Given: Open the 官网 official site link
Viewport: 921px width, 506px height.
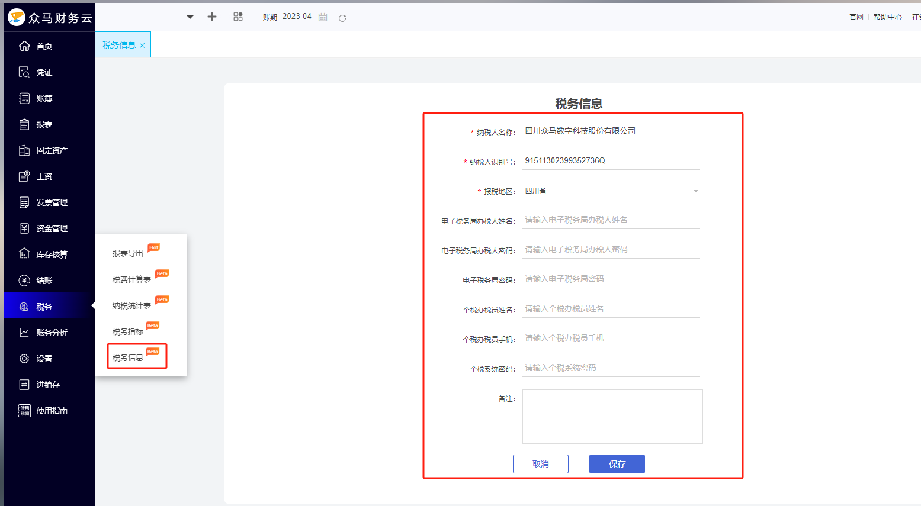Looking at the screenshot, I should pos(856,17).
